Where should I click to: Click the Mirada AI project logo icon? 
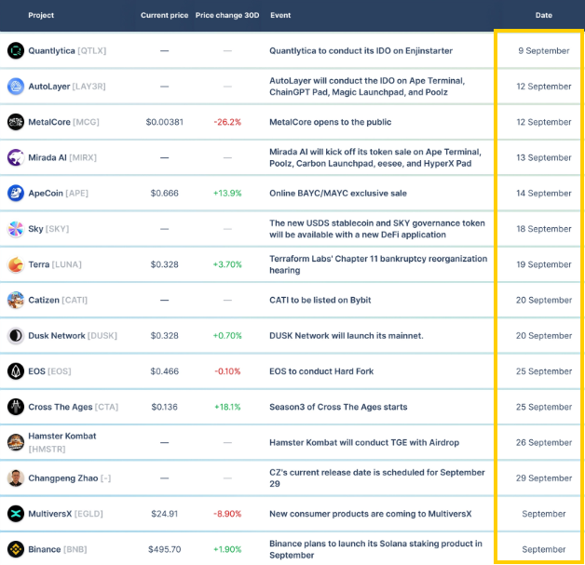pos(16,157)
